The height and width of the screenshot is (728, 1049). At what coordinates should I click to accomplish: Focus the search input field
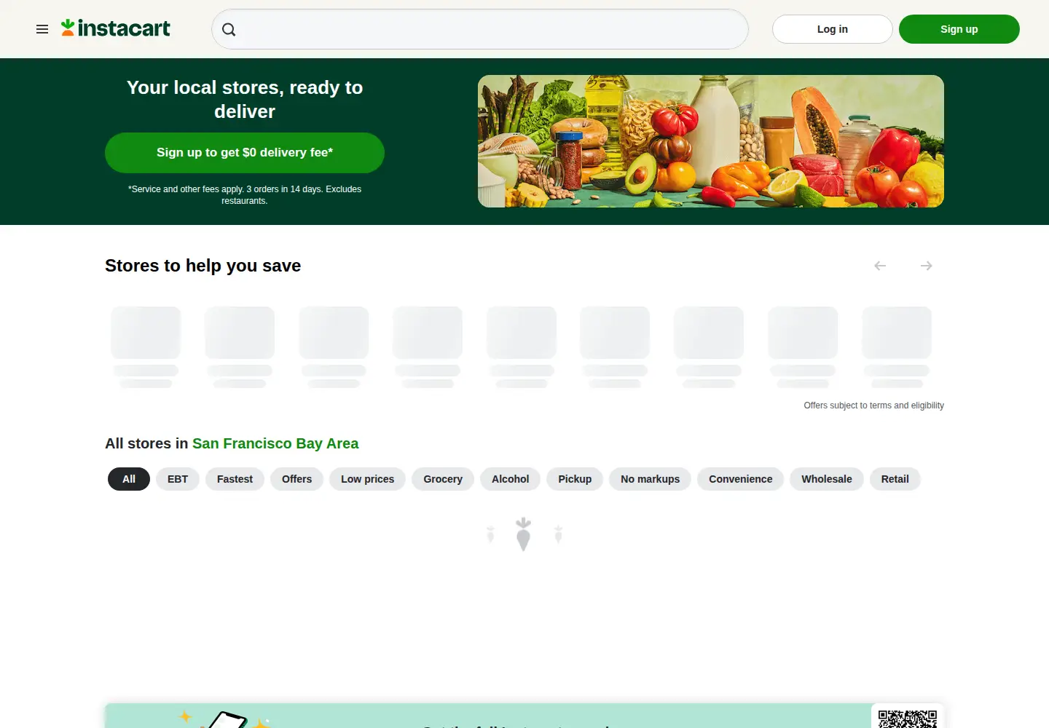(x=480, y=29)
